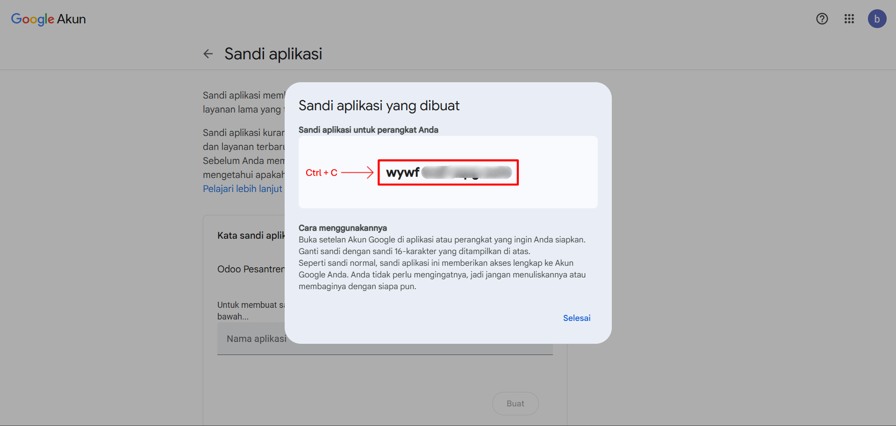Viewport: 896px width, 426px height.
Task: Click the Nama aplikasi input field
Action: [x=252, y=339]
